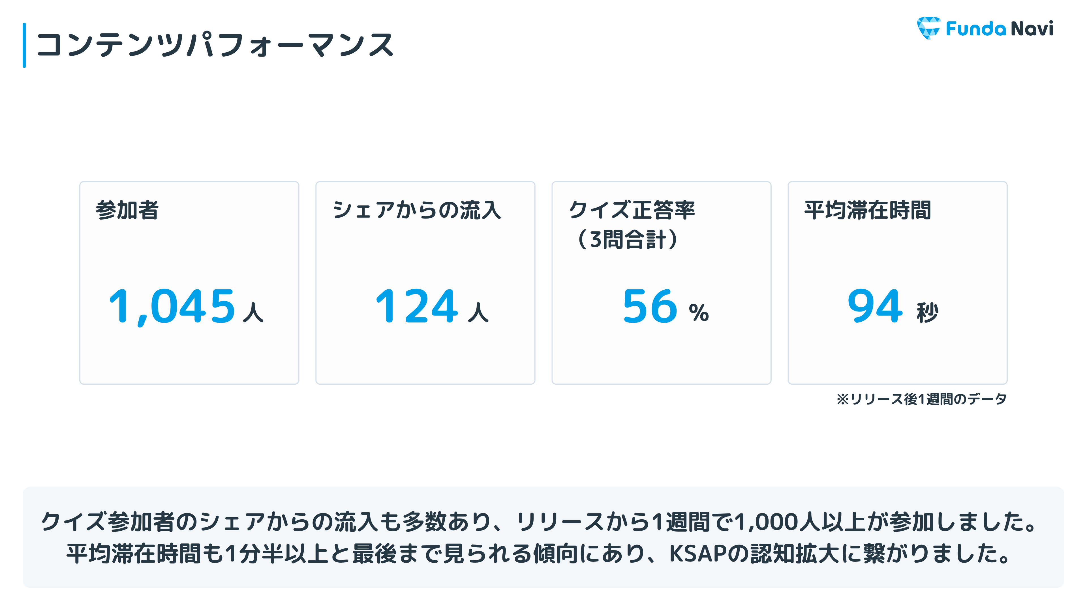Click the シェアからの流入 card label
Image resolution: width=1087 pixels, height=611 pixels.
[416, 210]
